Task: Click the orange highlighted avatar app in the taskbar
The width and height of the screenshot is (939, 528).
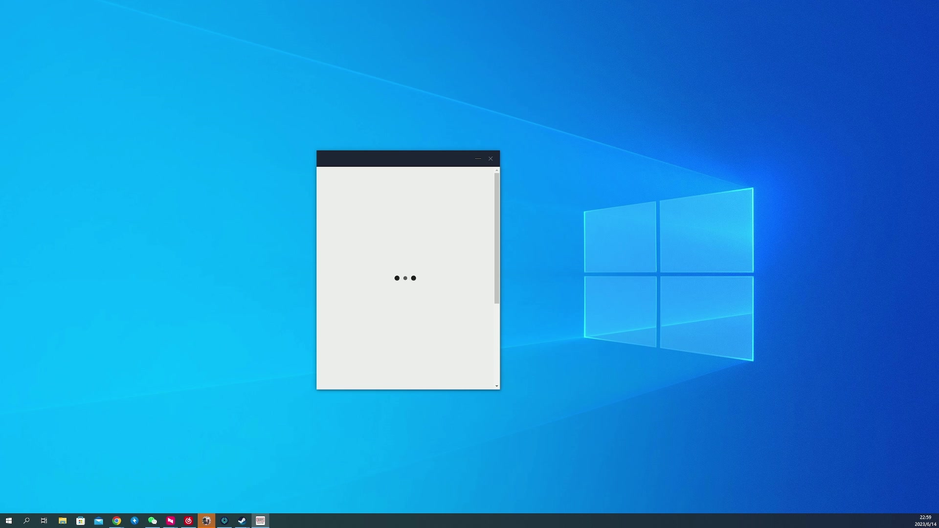Action: [206, 521]
